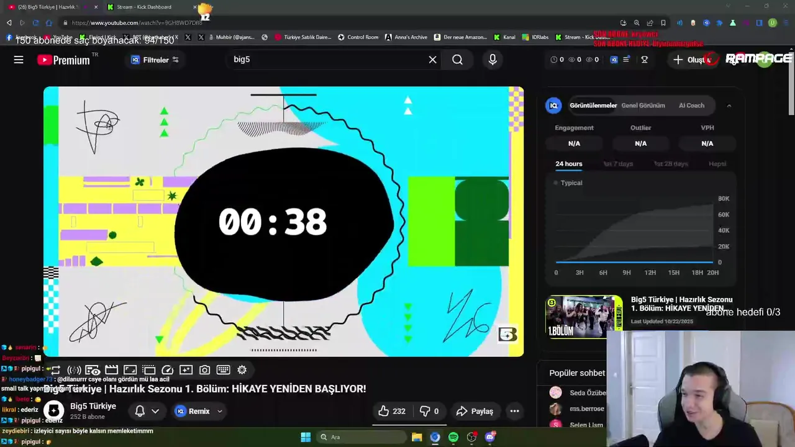Go back with the browser back arrow

click(9, 23)
